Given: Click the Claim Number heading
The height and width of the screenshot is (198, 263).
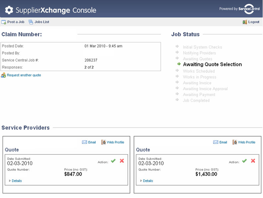Looking at the screenshot, I should (x=22, y=34).
